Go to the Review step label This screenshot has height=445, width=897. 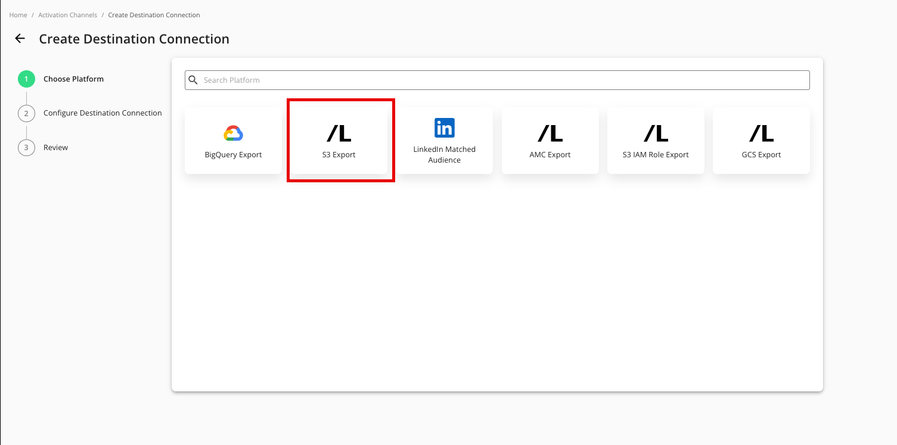[x=55, y=148]
